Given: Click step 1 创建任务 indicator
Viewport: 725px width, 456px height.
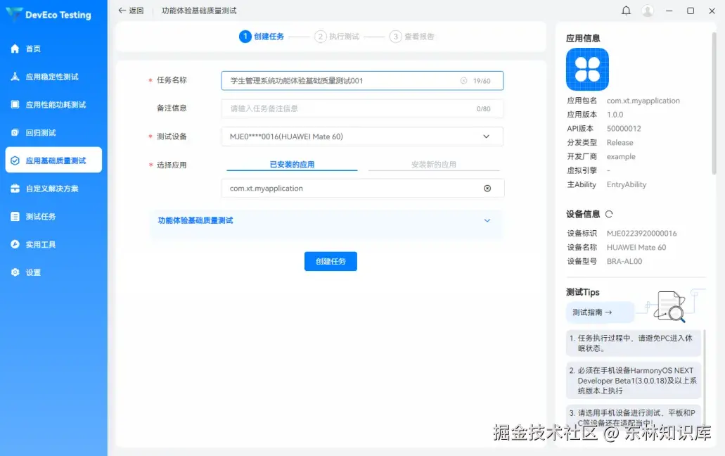Looking at the screenshot, I should pyautogui.click(x=262, y=37).
